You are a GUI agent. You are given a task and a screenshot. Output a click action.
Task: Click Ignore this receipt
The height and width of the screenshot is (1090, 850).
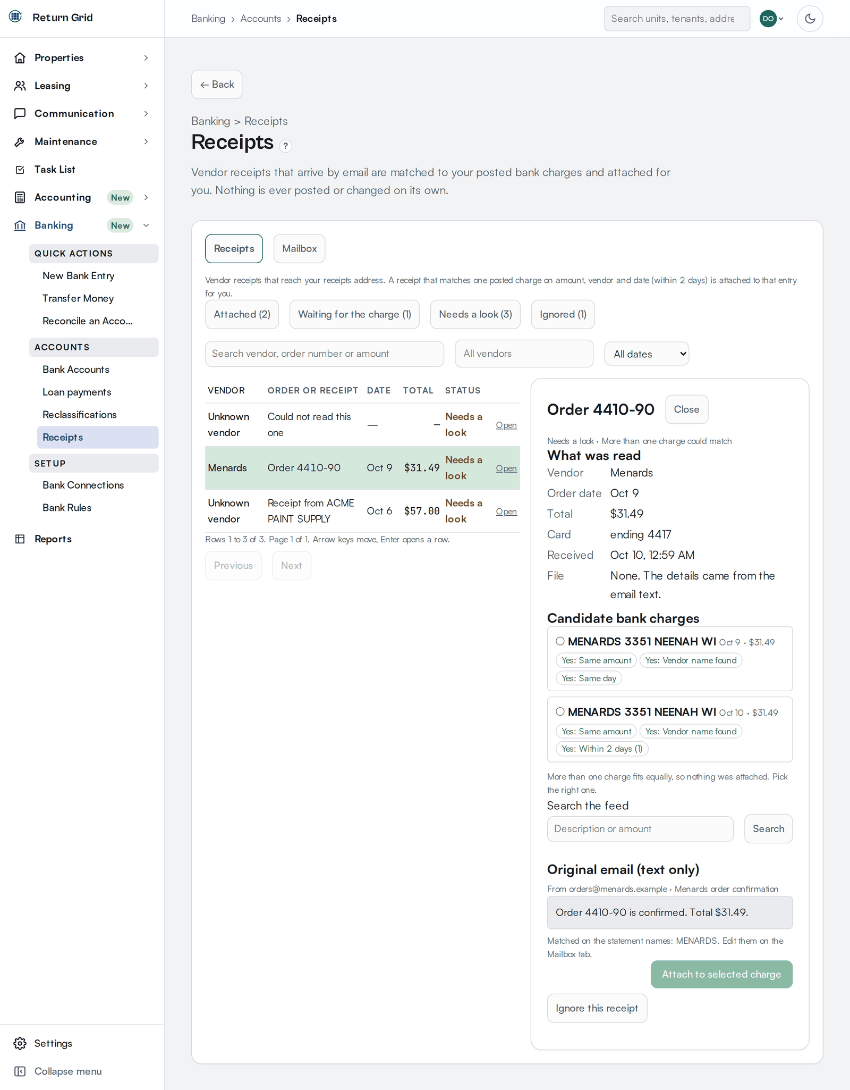pyautogui.click(x=597, y=1008)
